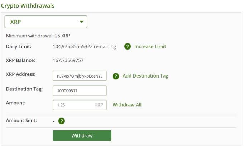The height and width of the screenshot is (149, 244).
Task: Click the daily limit remaining value
Action: tap(85, 46)
